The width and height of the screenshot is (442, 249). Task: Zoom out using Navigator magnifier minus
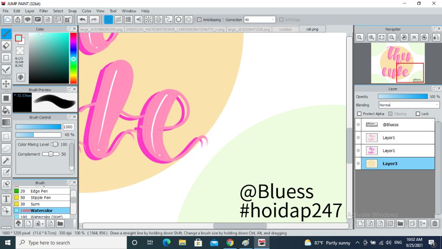(x=392, y=37)
